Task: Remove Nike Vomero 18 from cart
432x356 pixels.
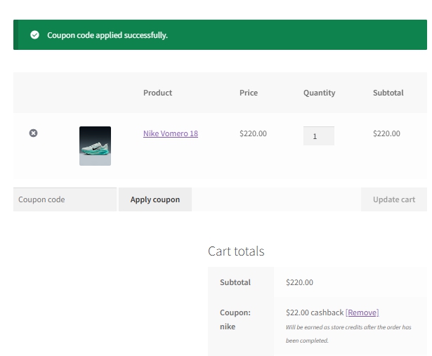Action: pyautogui.click(x=33, y=133)
